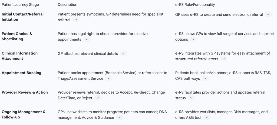Expand chevron after 'create and send electronic referral'

[x=268, y=15]
